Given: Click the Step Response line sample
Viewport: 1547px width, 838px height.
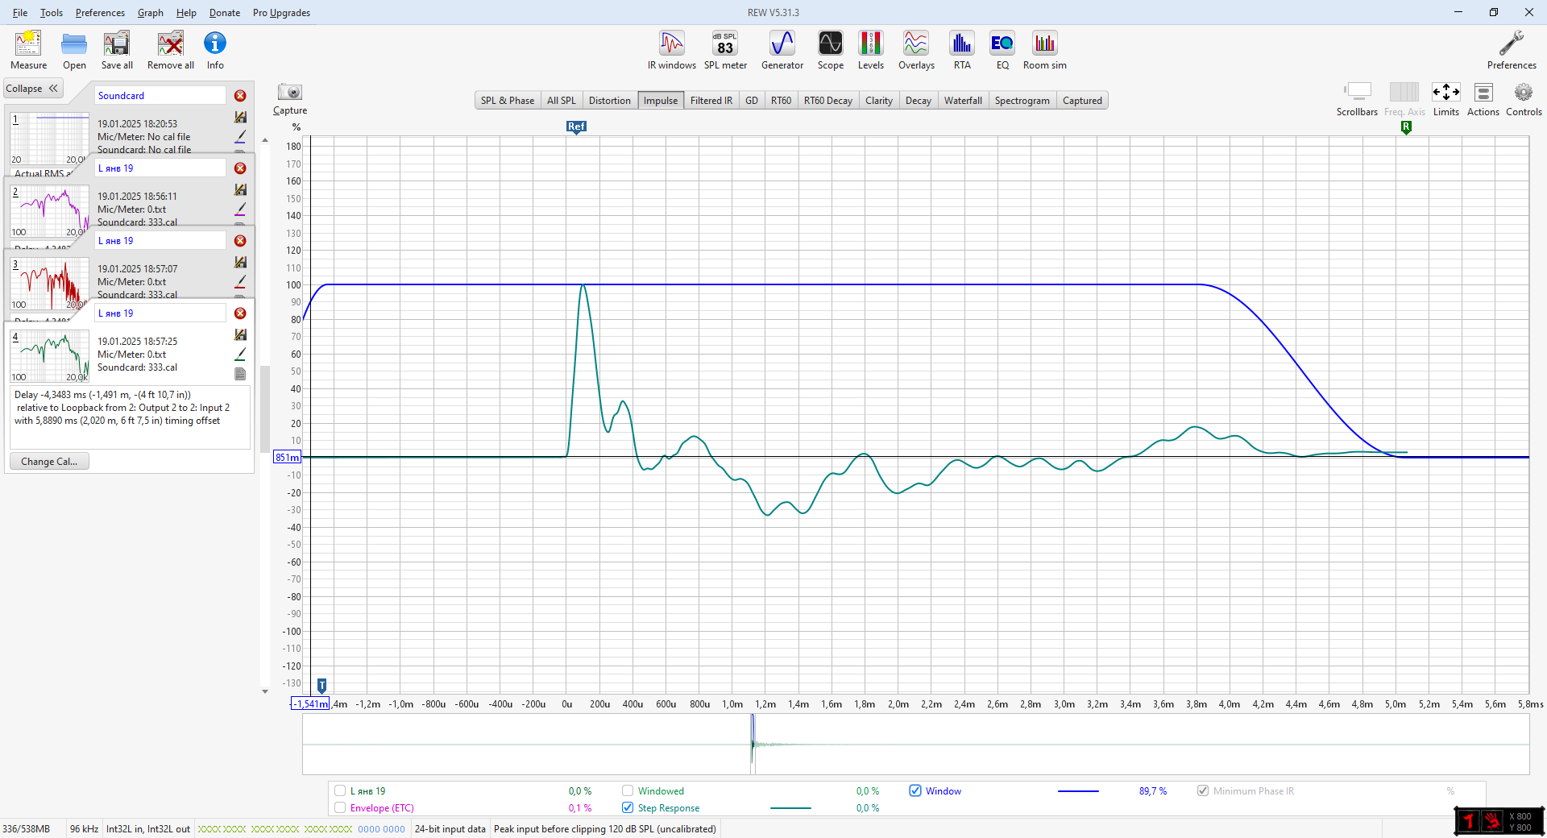Looking at the screenshot, I should tap(790, 808).
